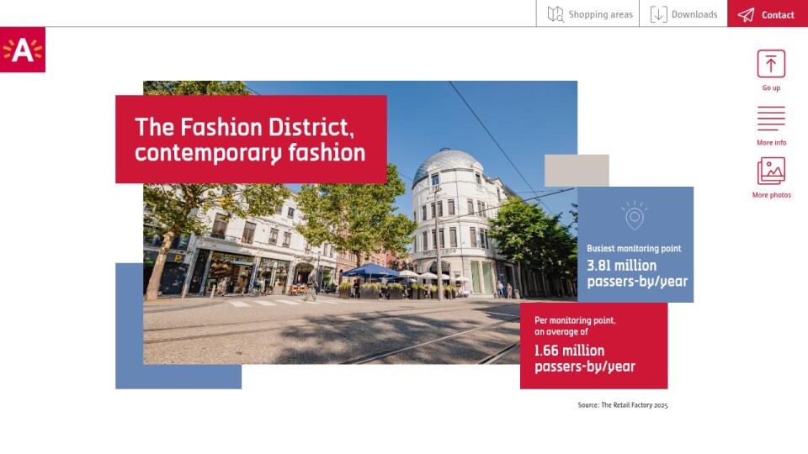Open the More info lines icon
Viewport: 808px width, 454px height.
pyautogui.click(x=771, y=119)
